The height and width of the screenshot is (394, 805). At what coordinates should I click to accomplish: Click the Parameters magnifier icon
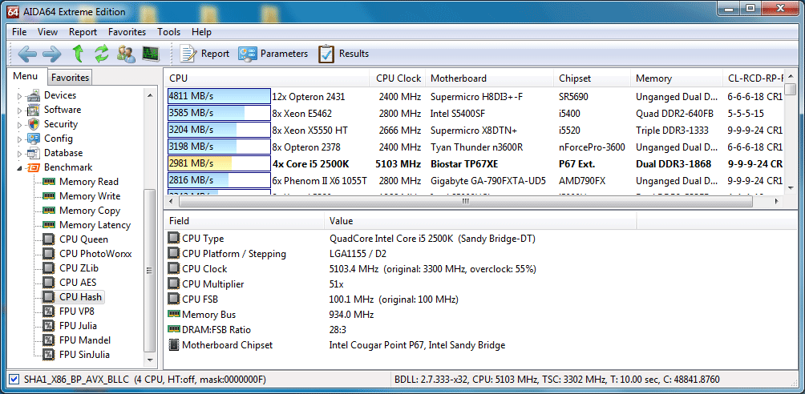point(248,54)
